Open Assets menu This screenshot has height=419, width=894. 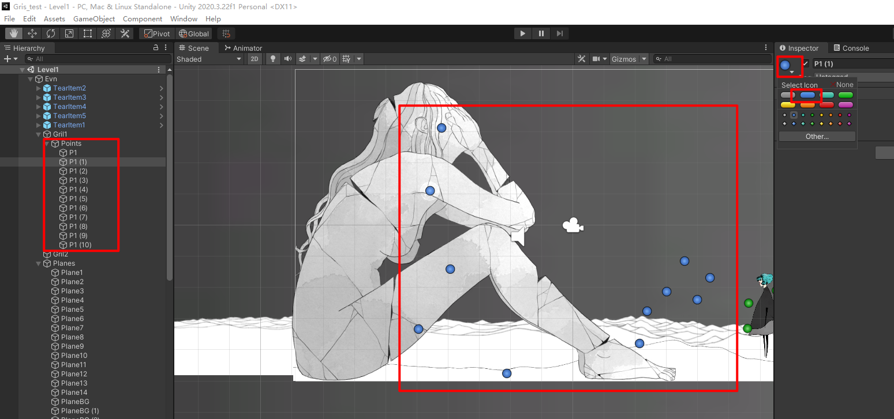pyautogui.click(x=54, y=19)
